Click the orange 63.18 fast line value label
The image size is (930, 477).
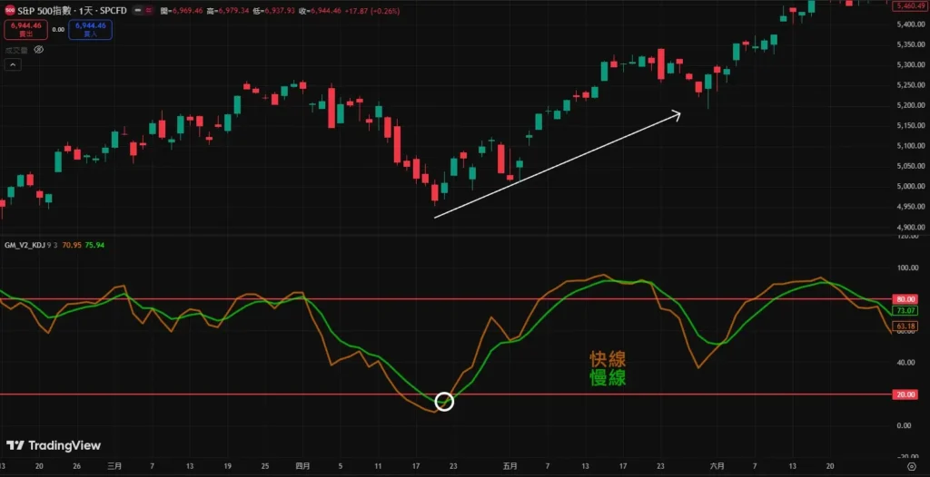coord(905,326)
